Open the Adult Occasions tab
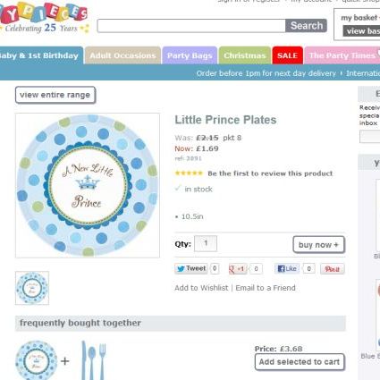 tap(122, 55)
